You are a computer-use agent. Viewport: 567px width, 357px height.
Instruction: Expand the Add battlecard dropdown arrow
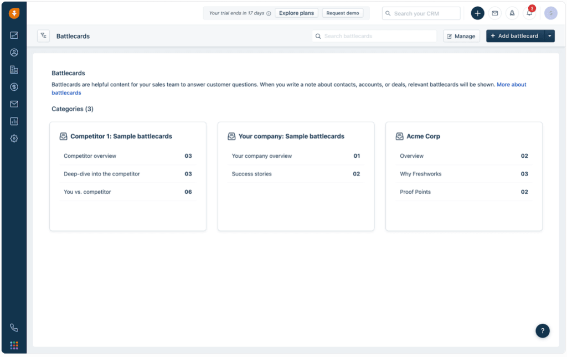click(549, 36)
